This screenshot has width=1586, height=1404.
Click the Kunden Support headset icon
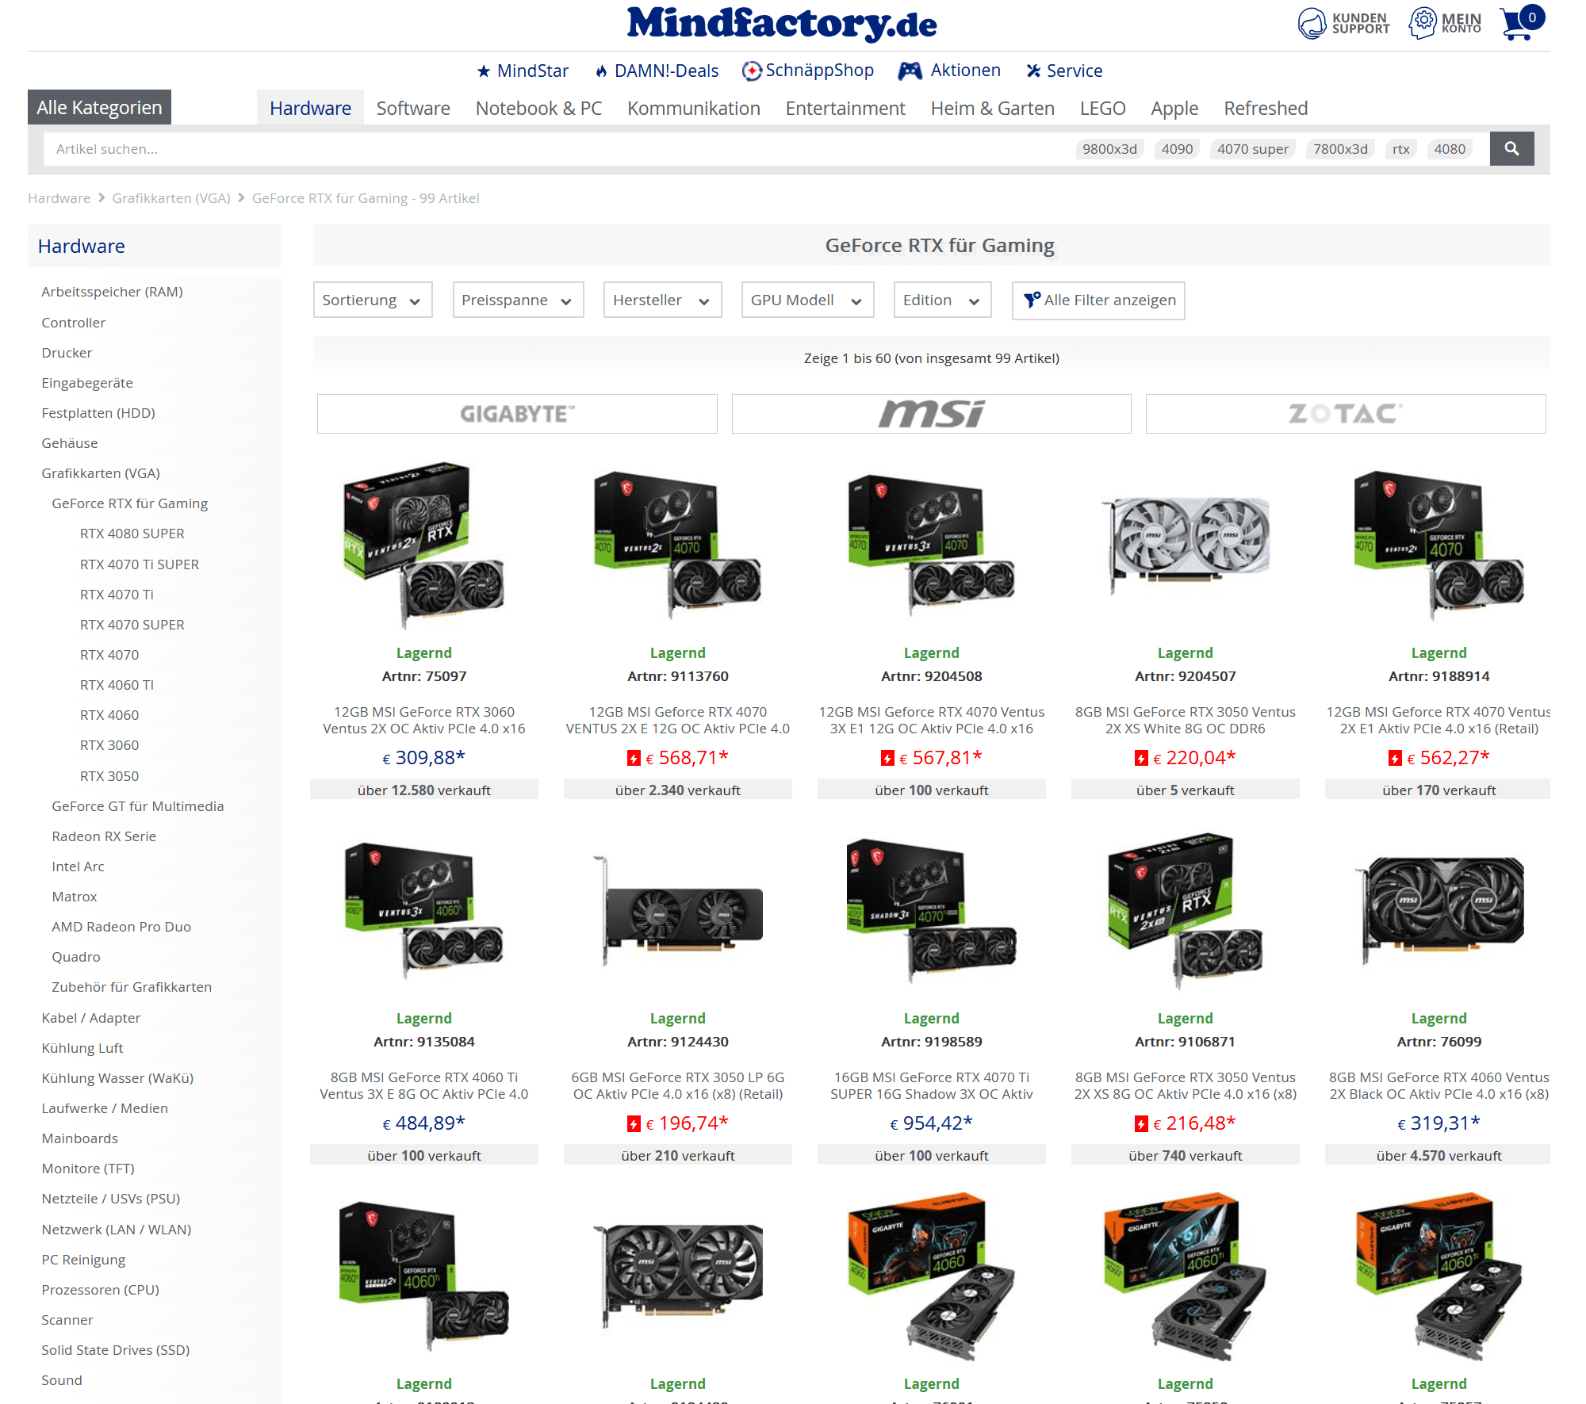pyautogui.click(x=1312, y=23)
